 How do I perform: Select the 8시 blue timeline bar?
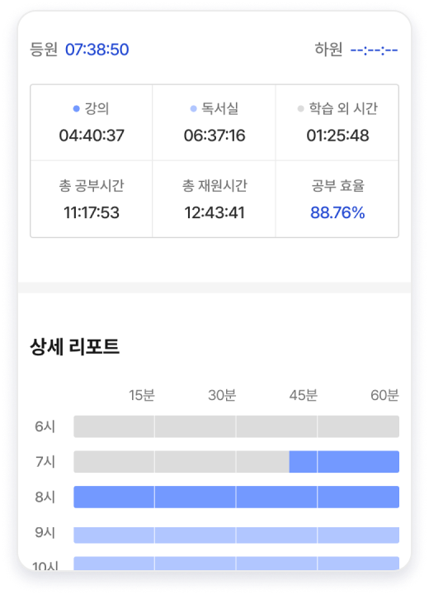point(237,497)
